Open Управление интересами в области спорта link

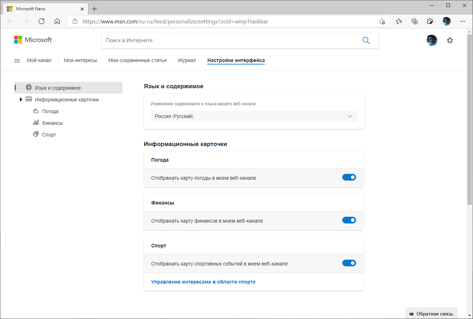point(203,282)
